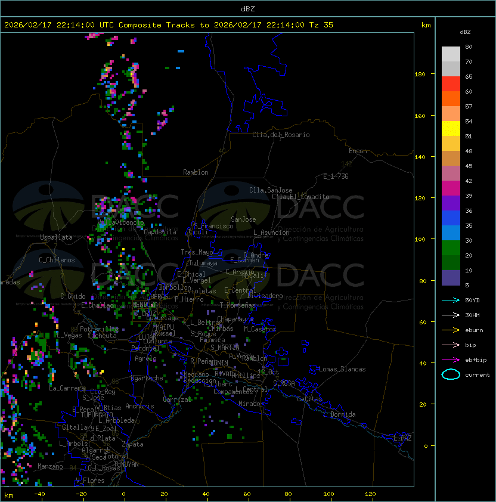496x502 pixels.
Task: Select the purple 36 dBZ color swatch
Action: pos(451,203)
